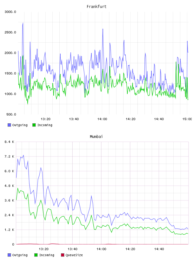Click the Frankfurt Incoming green legend swatch

[34, 125]
